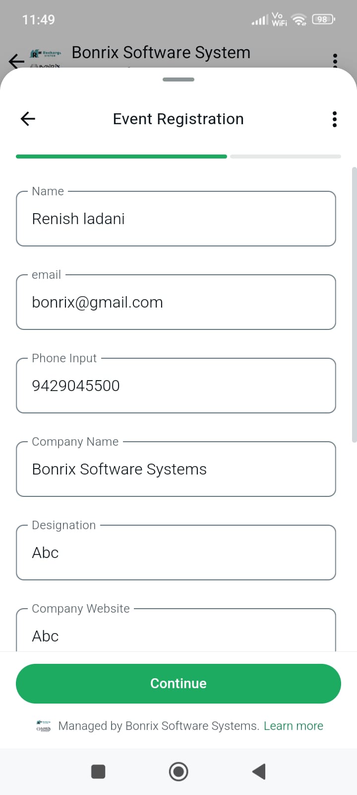
Task: Tap the sheet drag handle at top
Action: click(x=178, y=79)
